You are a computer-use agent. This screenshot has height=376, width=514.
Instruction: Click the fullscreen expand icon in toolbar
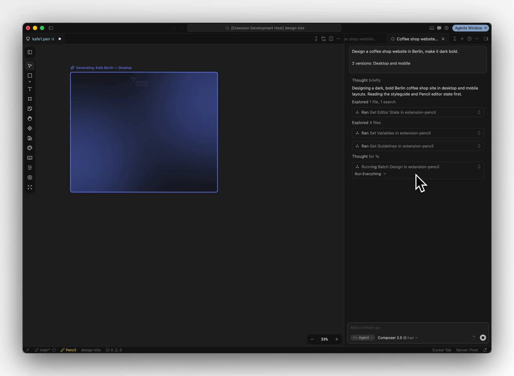30,187
